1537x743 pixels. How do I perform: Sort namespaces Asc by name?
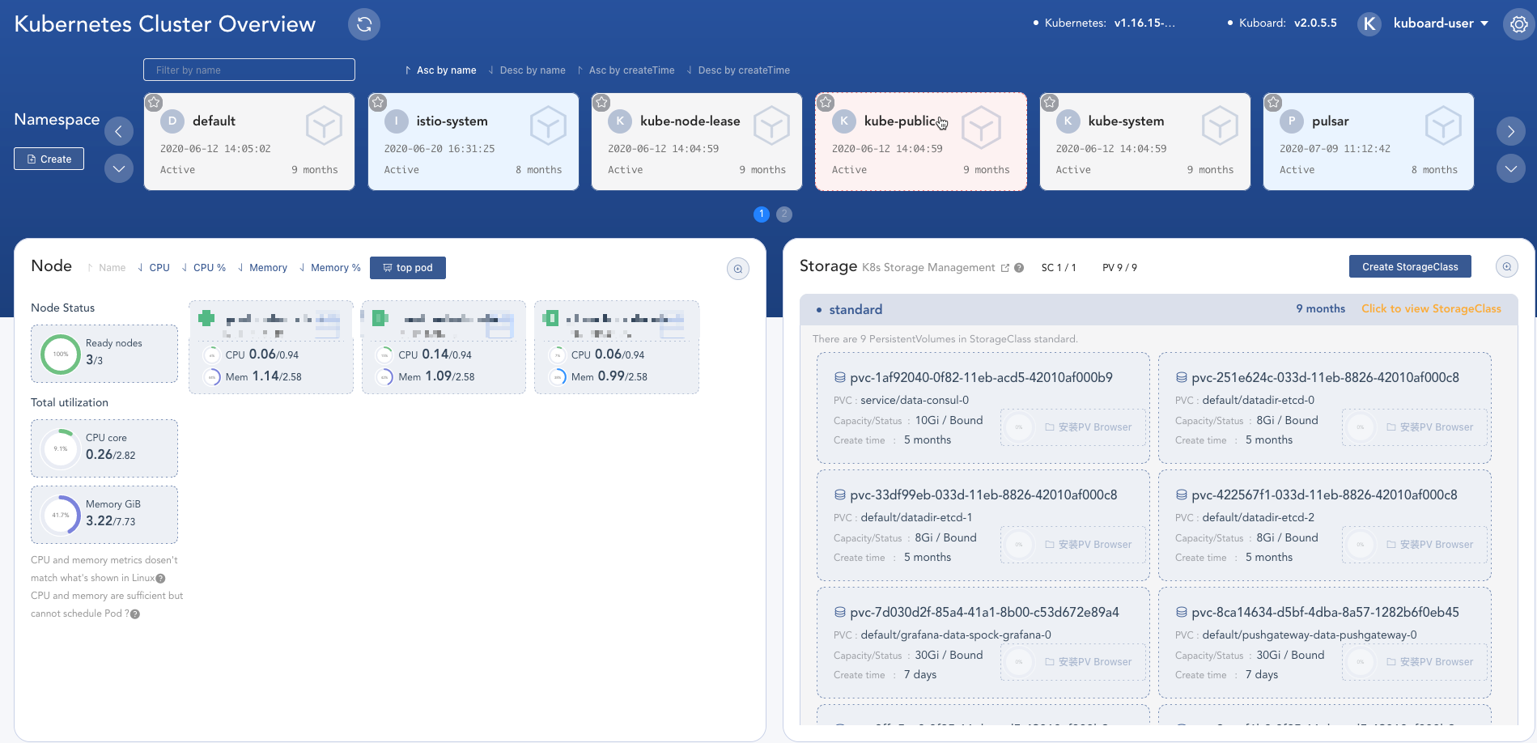[440, 70]
